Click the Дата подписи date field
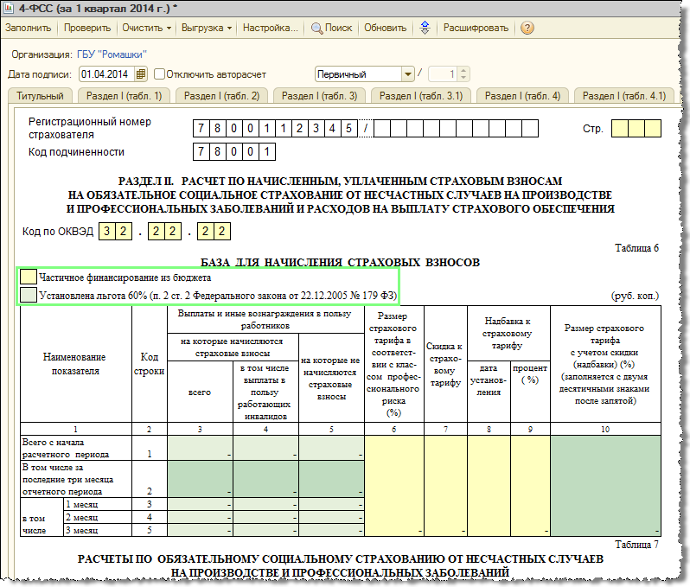 106,74
